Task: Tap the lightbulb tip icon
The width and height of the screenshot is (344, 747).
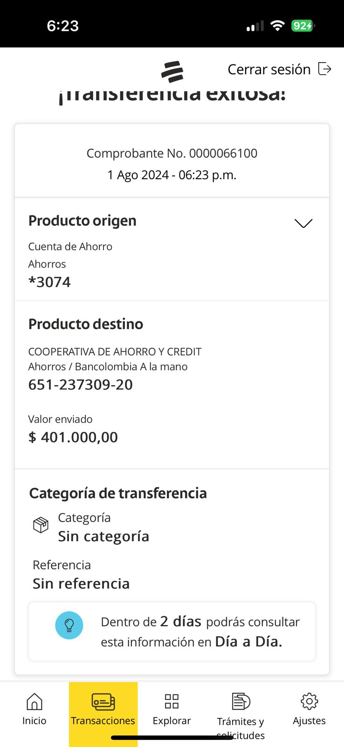Action: (69, 625)
